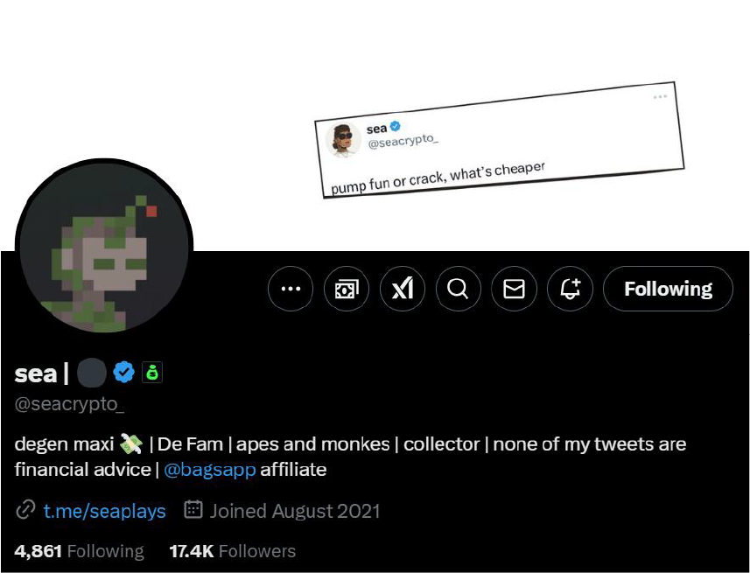Click the link chain icon beside t.me
Screen dimensions: 750x573
click(x=25, y=510)
